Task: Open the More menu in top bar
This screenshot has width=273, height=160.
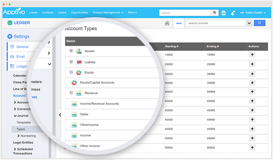Action: tap(132, 13)
